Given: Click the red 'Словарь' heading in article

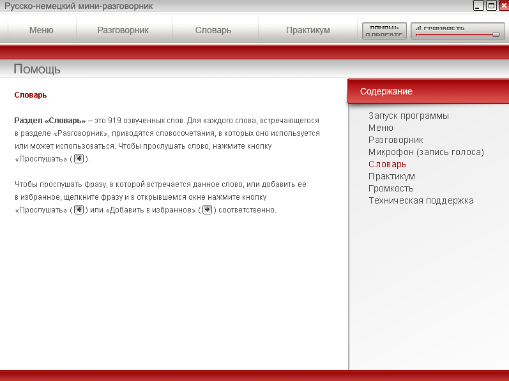Looking at the screenshot, I should tap(31, 95).
